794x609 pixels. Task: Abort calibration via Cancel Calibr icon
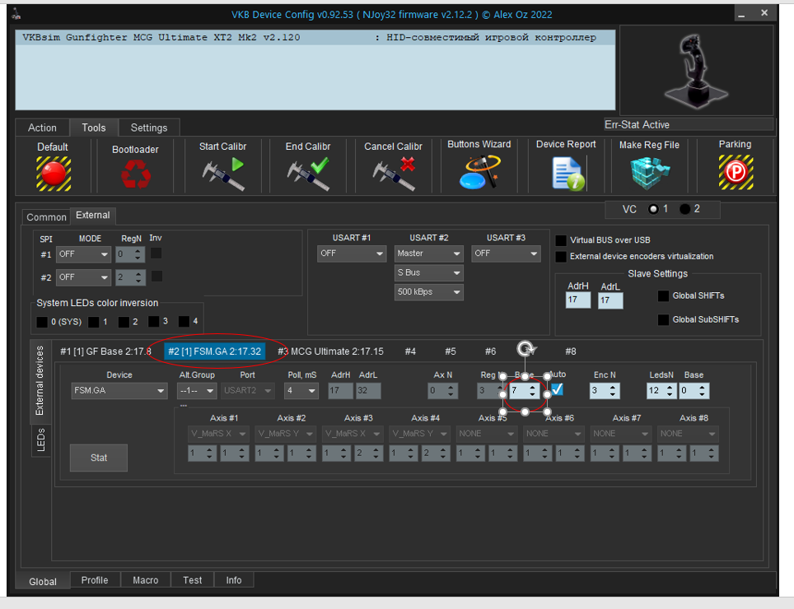pos(393,174)
